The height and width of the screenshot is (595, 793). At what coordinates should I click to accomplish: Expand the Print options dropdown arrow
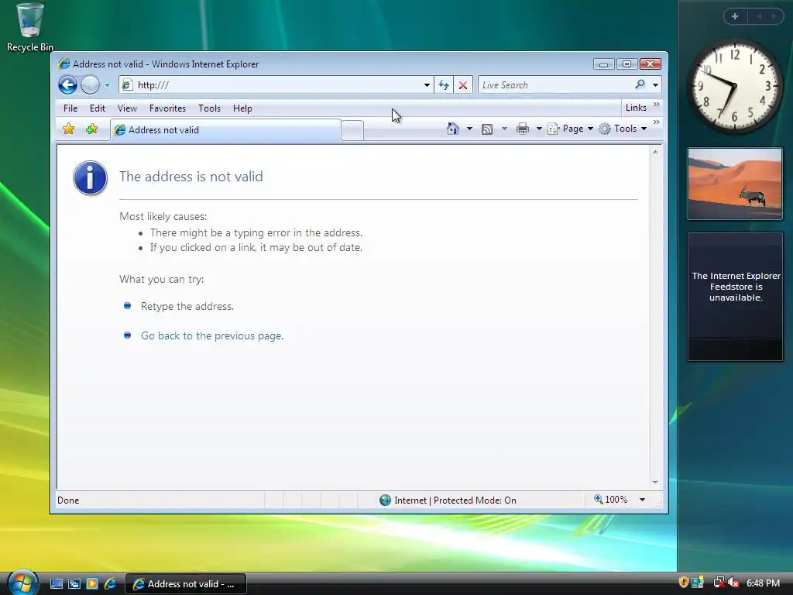click(539, 129)
